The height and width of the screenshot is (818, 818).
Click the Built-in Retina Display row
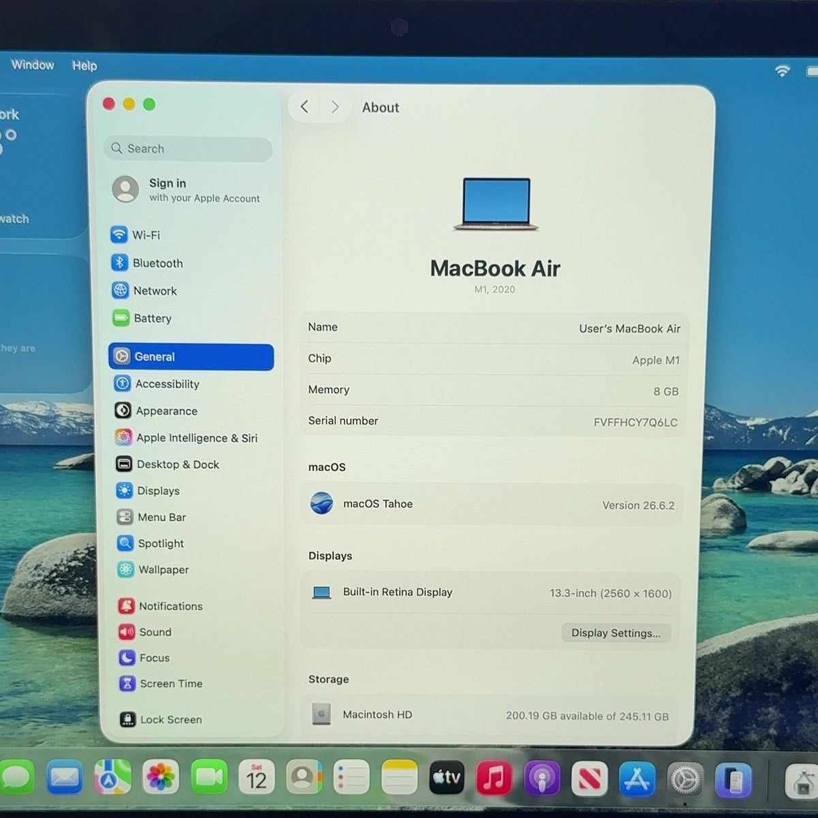[491, 593]
